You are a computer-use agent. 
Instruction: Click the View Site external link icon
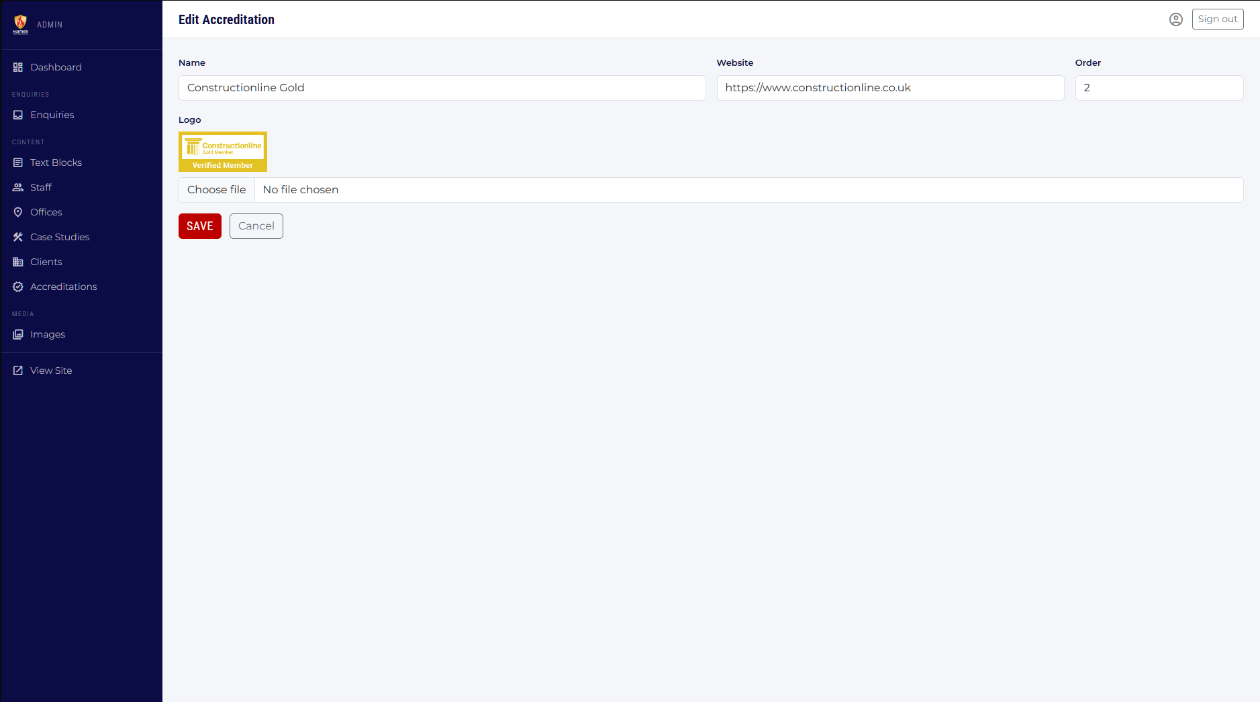pyautogui.click(x=18, y=370)
